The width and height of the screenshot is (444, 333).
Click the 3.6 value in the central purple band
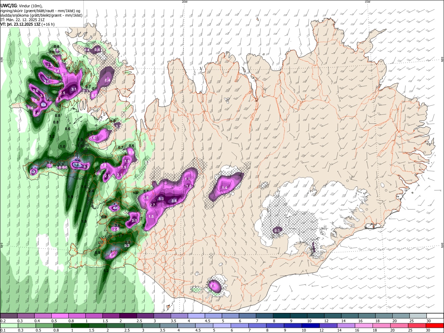(x=174, y=201)
